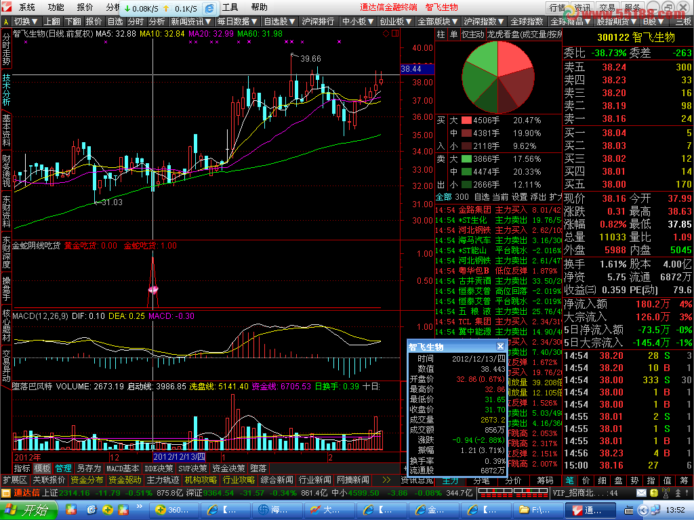Open the 帮助 menu

260,7
